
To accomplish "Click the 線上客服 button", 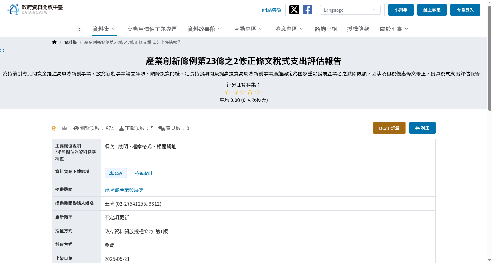I will coord(432,10).
